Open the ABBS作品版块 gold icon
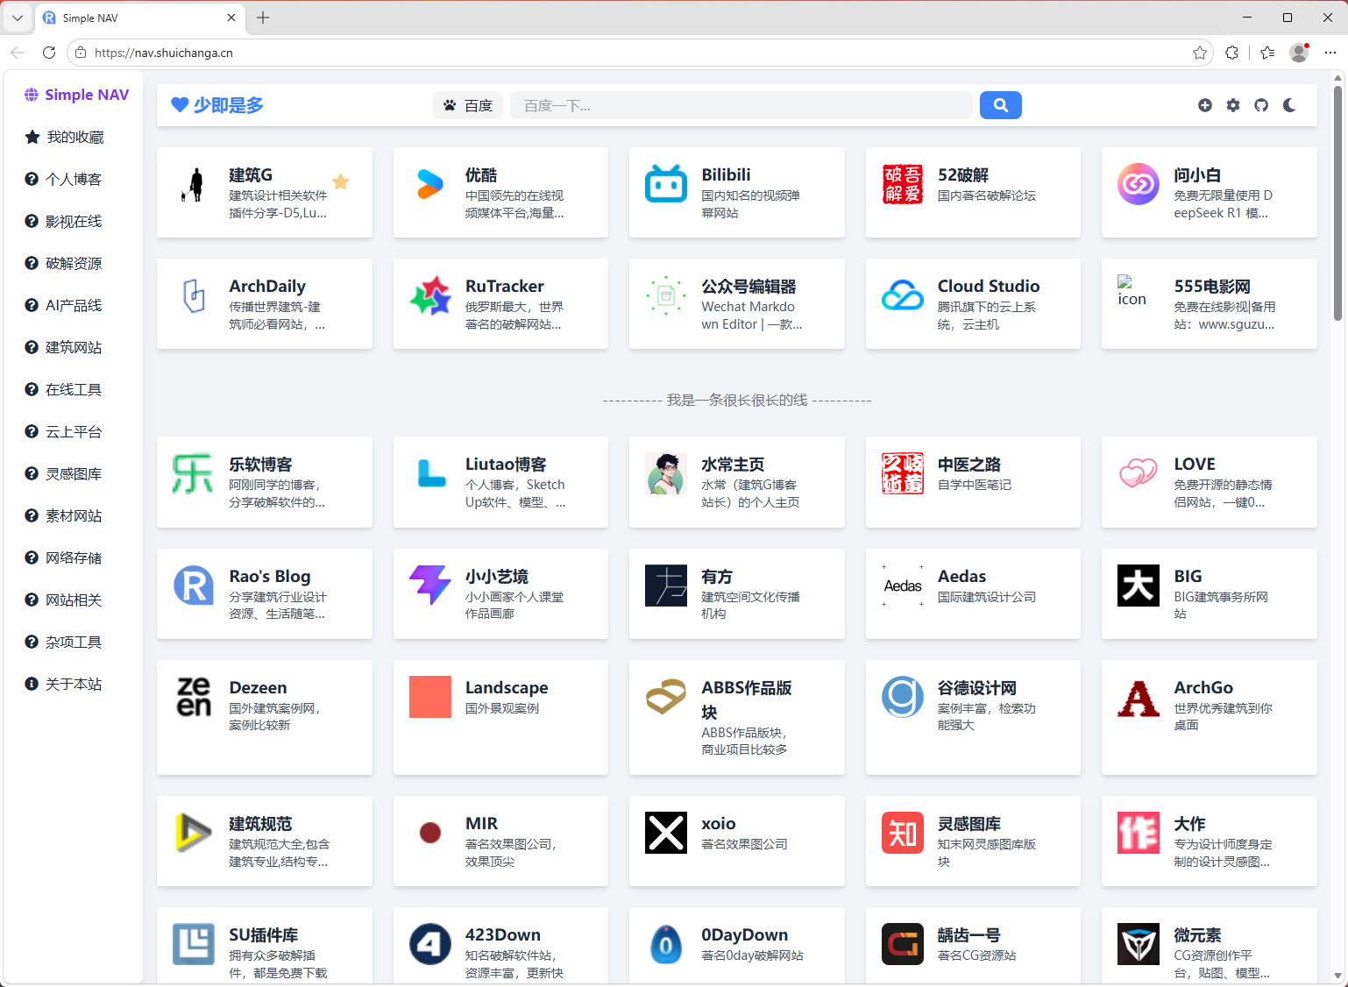The height and width of the screenshot is (987, 1348). point(666,697)
